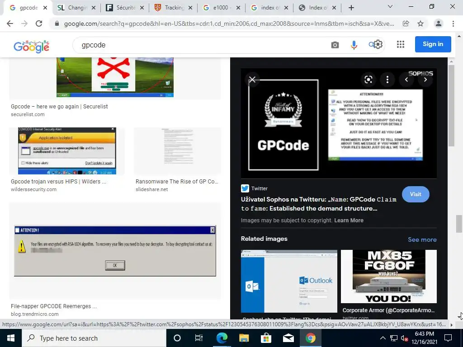
Task: Open Gpcode trojan versus HIPS result
Action: [x=58, y=182]
